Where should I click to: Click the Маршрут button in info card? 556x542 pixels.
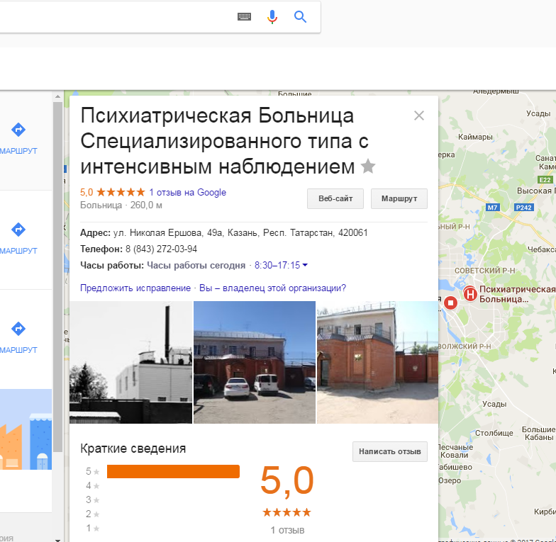coord(399,198)
